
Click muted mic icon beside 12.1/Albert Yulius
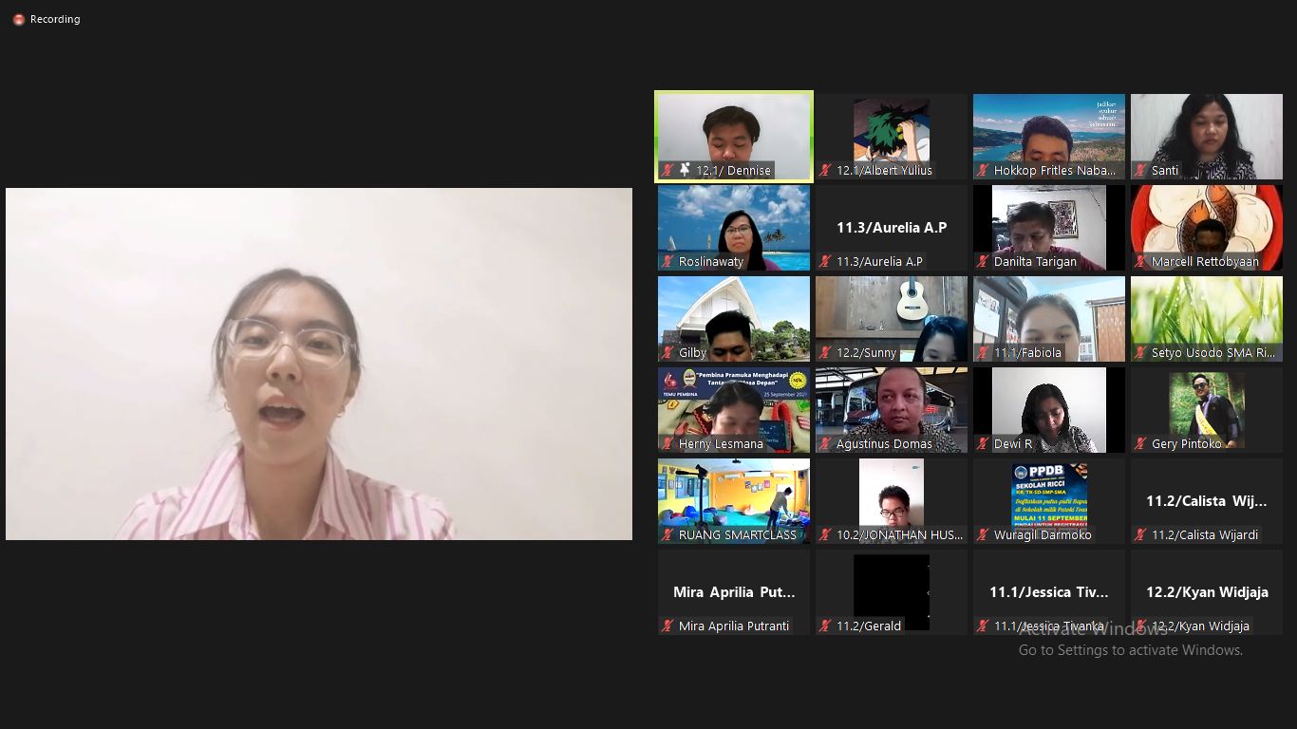(825, 171)
